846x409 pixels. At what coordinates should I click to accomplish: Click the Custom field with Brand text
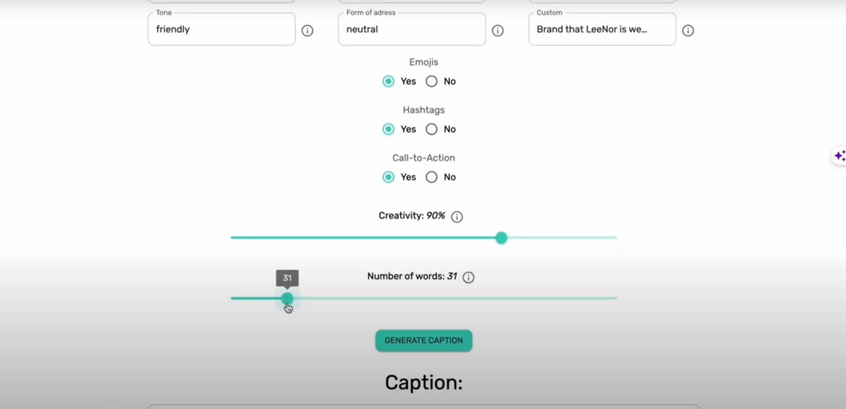click(602, 29)
